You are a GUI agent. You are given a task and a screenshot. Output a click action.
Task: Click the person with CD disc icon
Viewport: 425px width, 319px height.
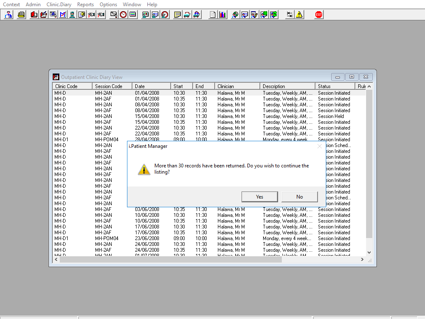pyautogui.click(x=235, y=15)
